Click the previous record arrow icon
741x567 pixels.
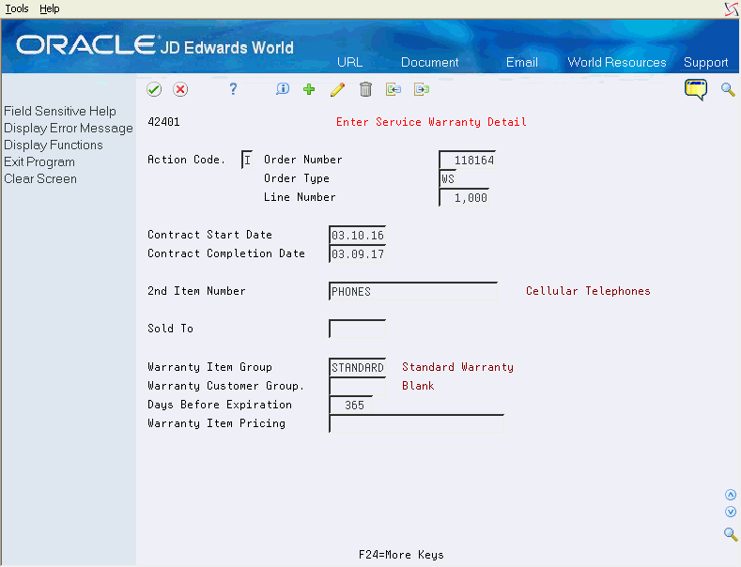(x=394, y=89)
